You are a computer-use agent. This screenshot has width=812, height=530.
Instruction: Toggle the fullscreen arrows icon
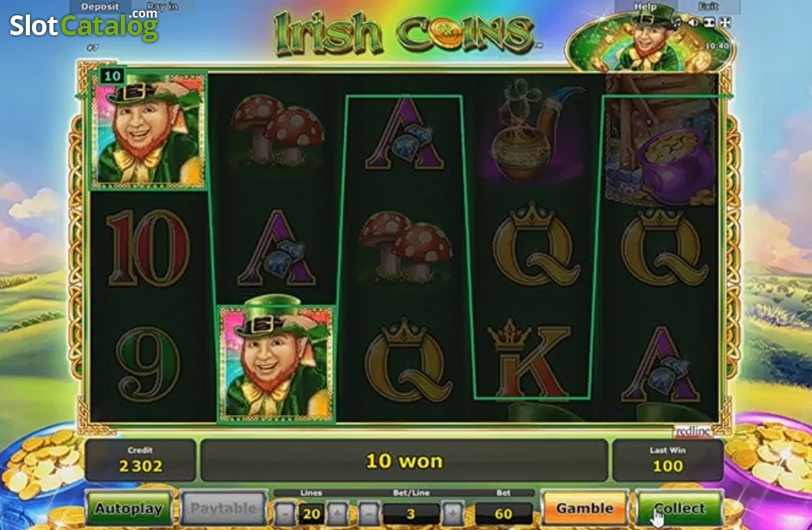725,22
